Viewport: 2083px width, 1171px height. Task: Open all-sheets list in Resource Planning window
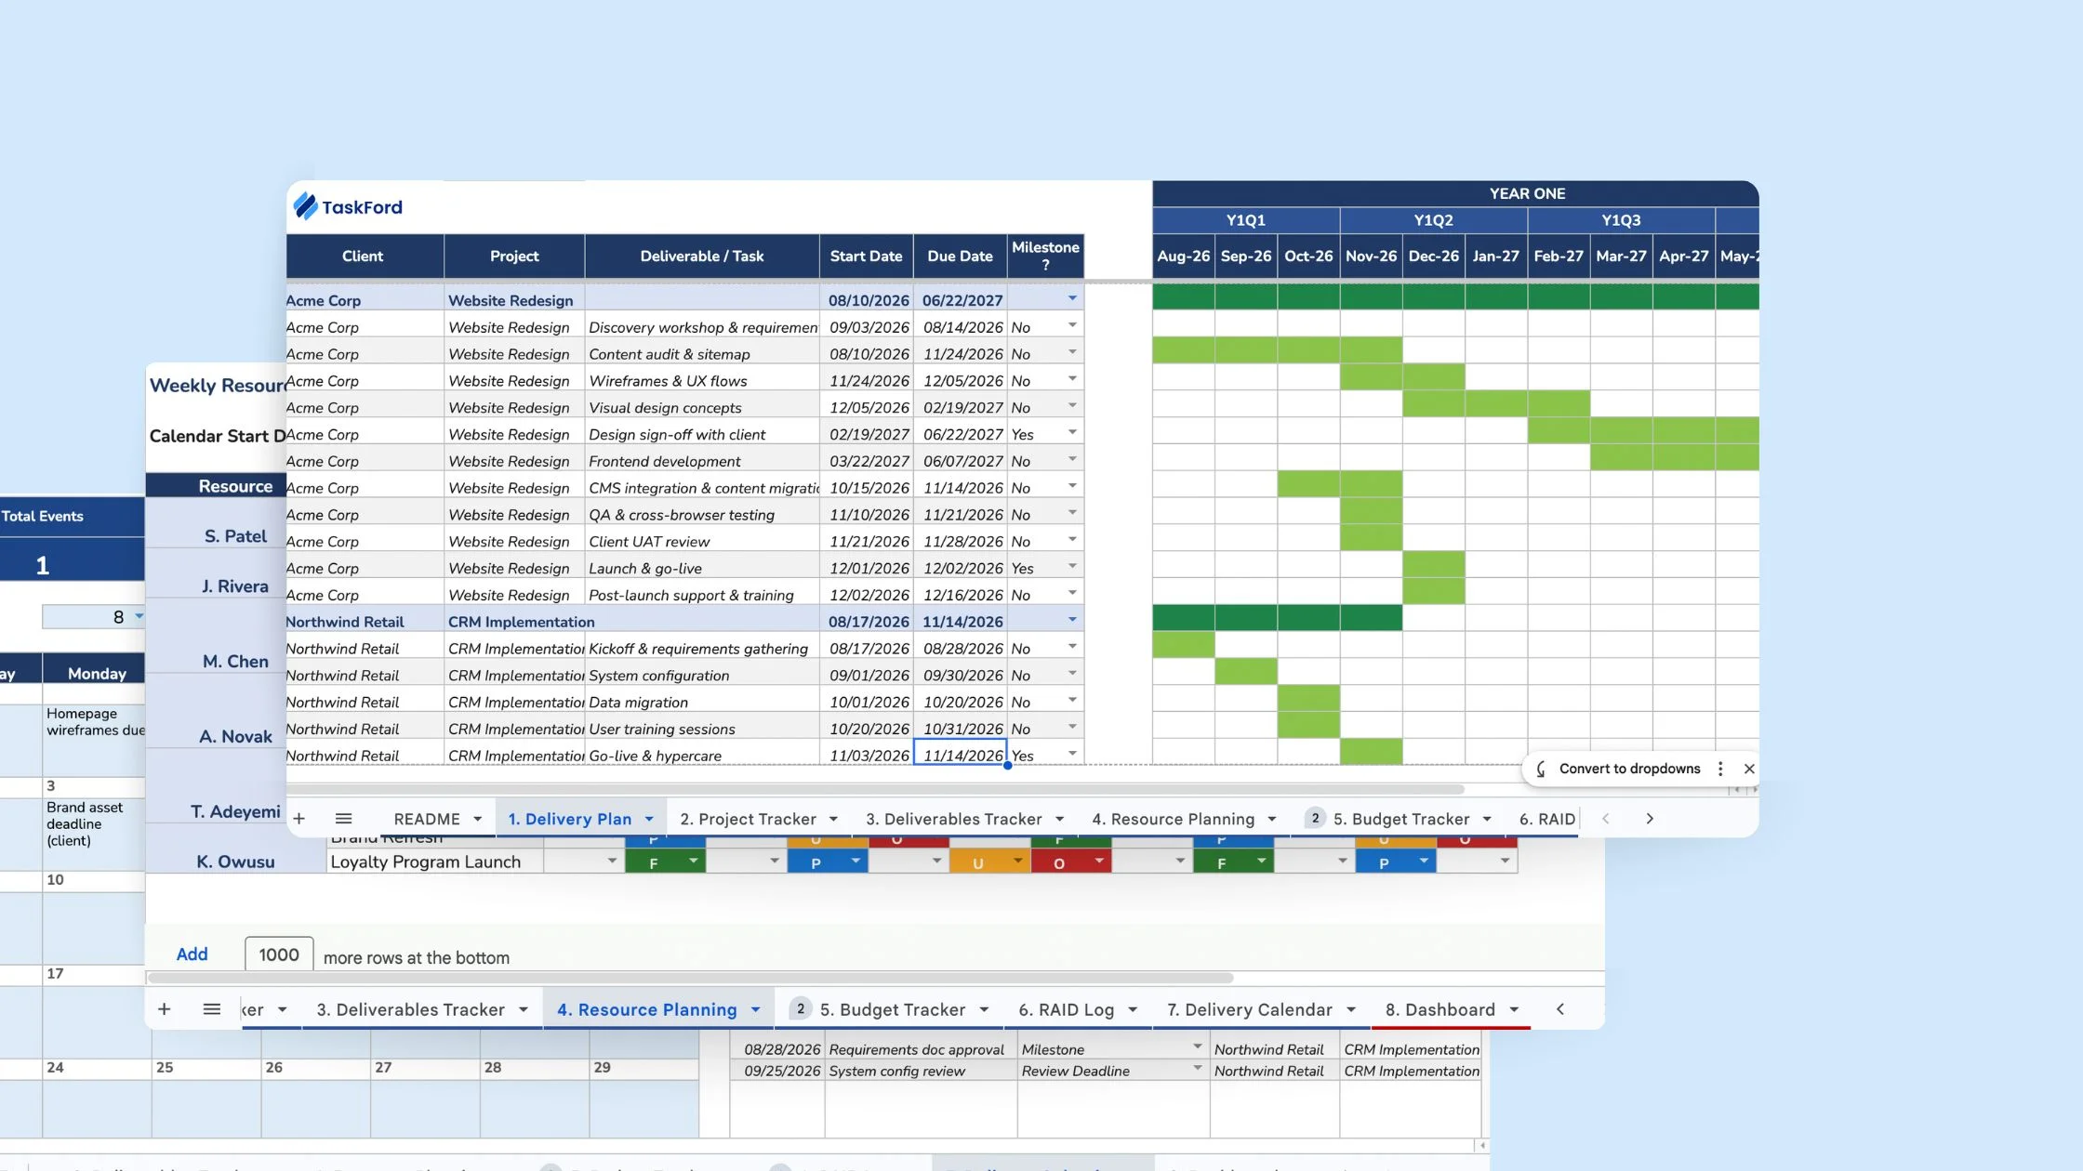[x=212, y=1009]
